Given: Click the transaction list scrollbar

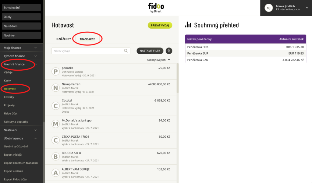Looking at the screenshot, I should [x=178, y=78].
